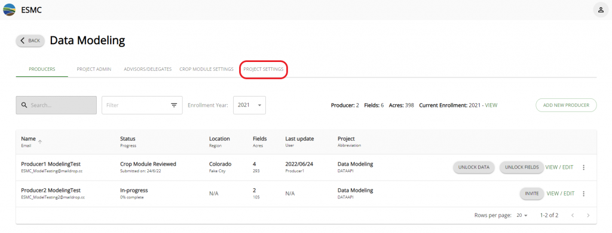This screenshot has height=233, width=612.
Task: Focus the Search input field
Action: tap(56, 105)
